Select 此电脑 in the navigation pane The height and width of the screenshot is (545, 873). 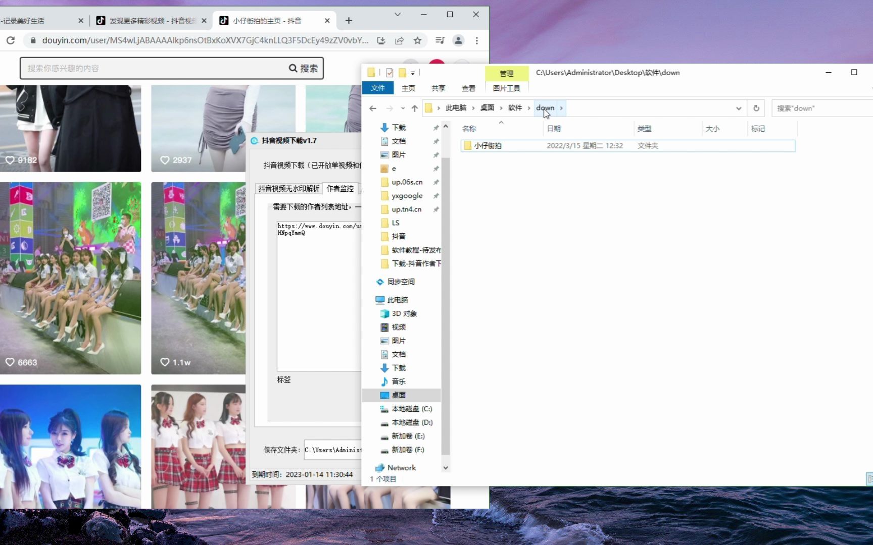pyautogui.click(x=397, y=300)
